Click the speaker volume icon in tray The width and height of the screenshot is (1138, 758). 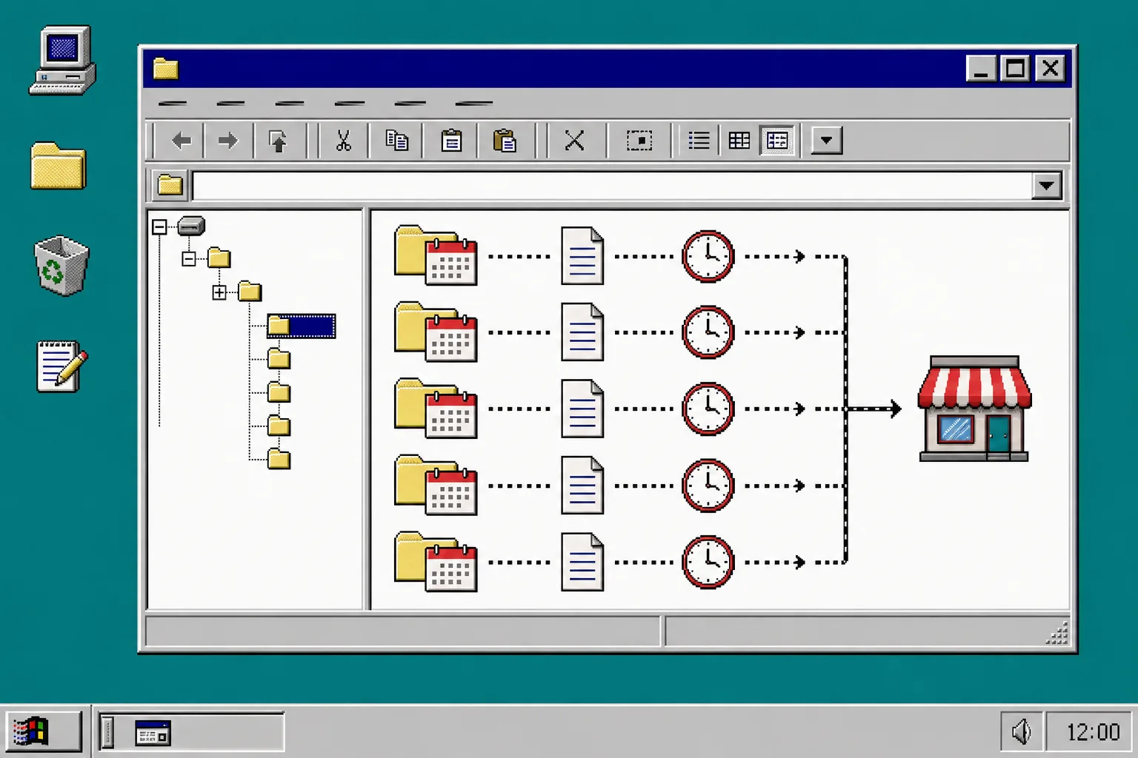(1022, 732)
